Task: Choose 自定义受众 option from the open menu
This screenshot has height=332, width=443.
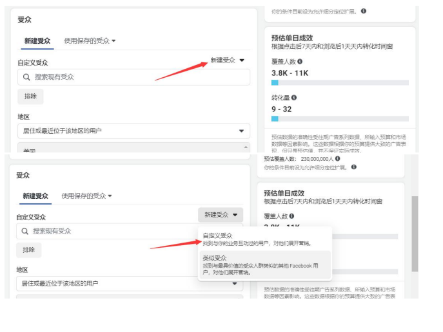Action: (217, 235)
